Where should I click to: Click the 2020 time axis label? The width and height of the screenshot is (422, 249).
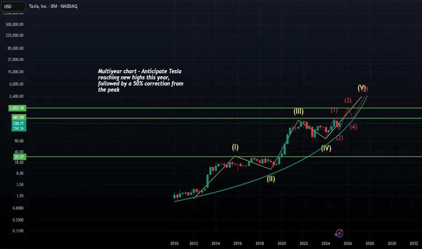(x=282, y=244)
